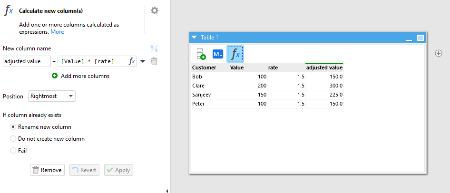Open the expression dropdown arrow

(143, 61)
